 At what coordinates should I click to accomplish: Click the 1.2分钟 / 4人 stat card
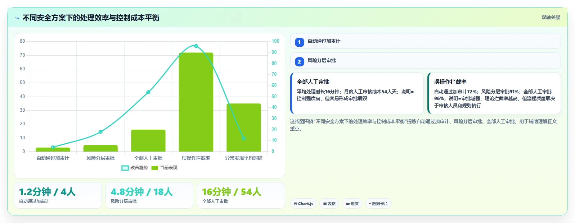click(58, 195)
